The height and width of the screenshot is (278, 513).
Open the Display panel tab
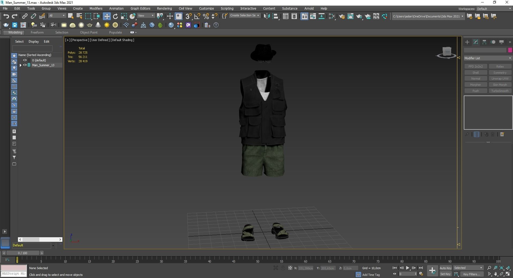click(x=501, y=42)
